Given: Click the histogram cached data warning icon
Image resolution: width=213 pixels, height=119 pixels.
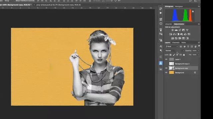Looking at the screenshot, I should click(x=193, y=12).
